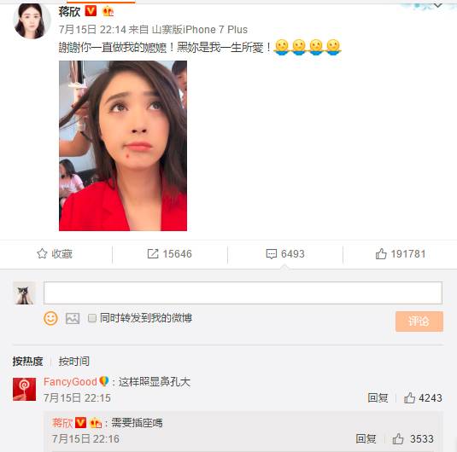
Task: Click the repost icon showing 15646
Action: point(153,254)
